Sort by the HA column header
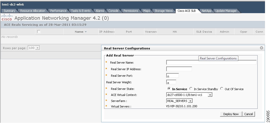 (175, 32)
